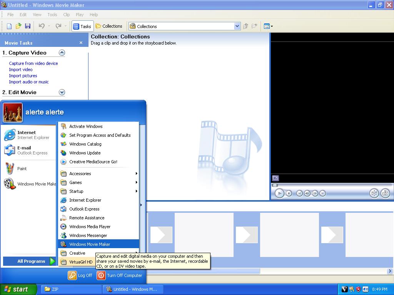Click the Redo arrow icon
Image resolution: width=394 pixels, height=295 pixels.
tap(58, 26)
